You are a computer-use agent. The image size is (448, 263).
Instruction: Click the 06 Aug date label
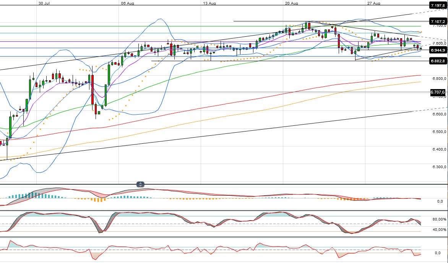coord(127,3)
